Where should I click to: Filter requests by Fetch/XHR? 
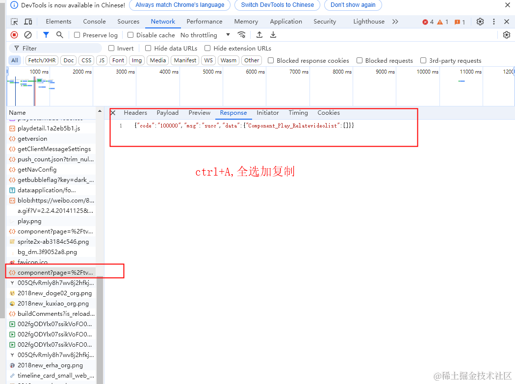coord(42,60)
